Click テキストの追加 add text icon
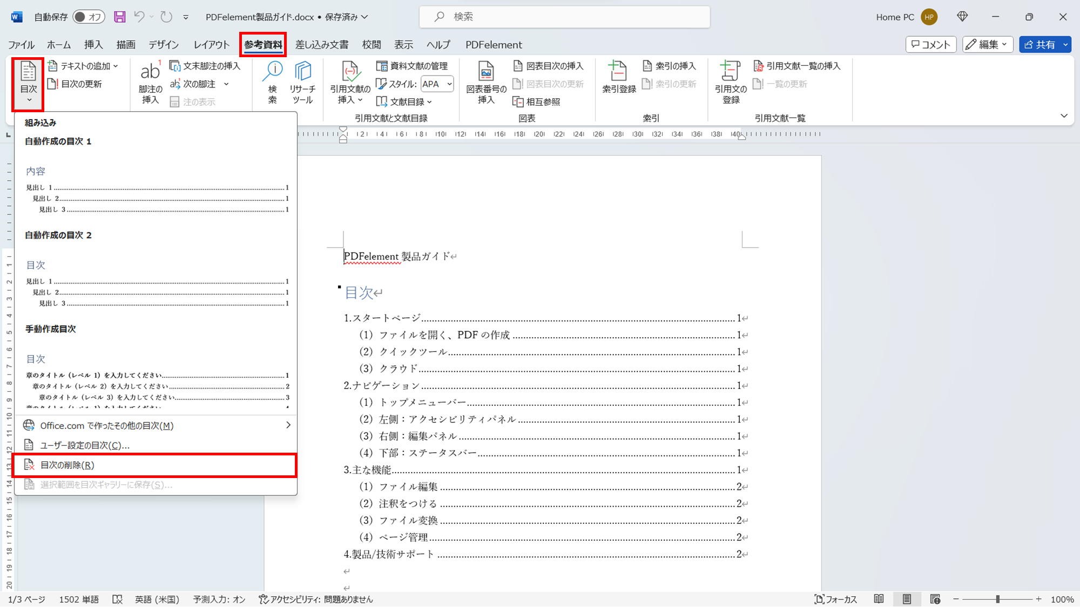 52,66
